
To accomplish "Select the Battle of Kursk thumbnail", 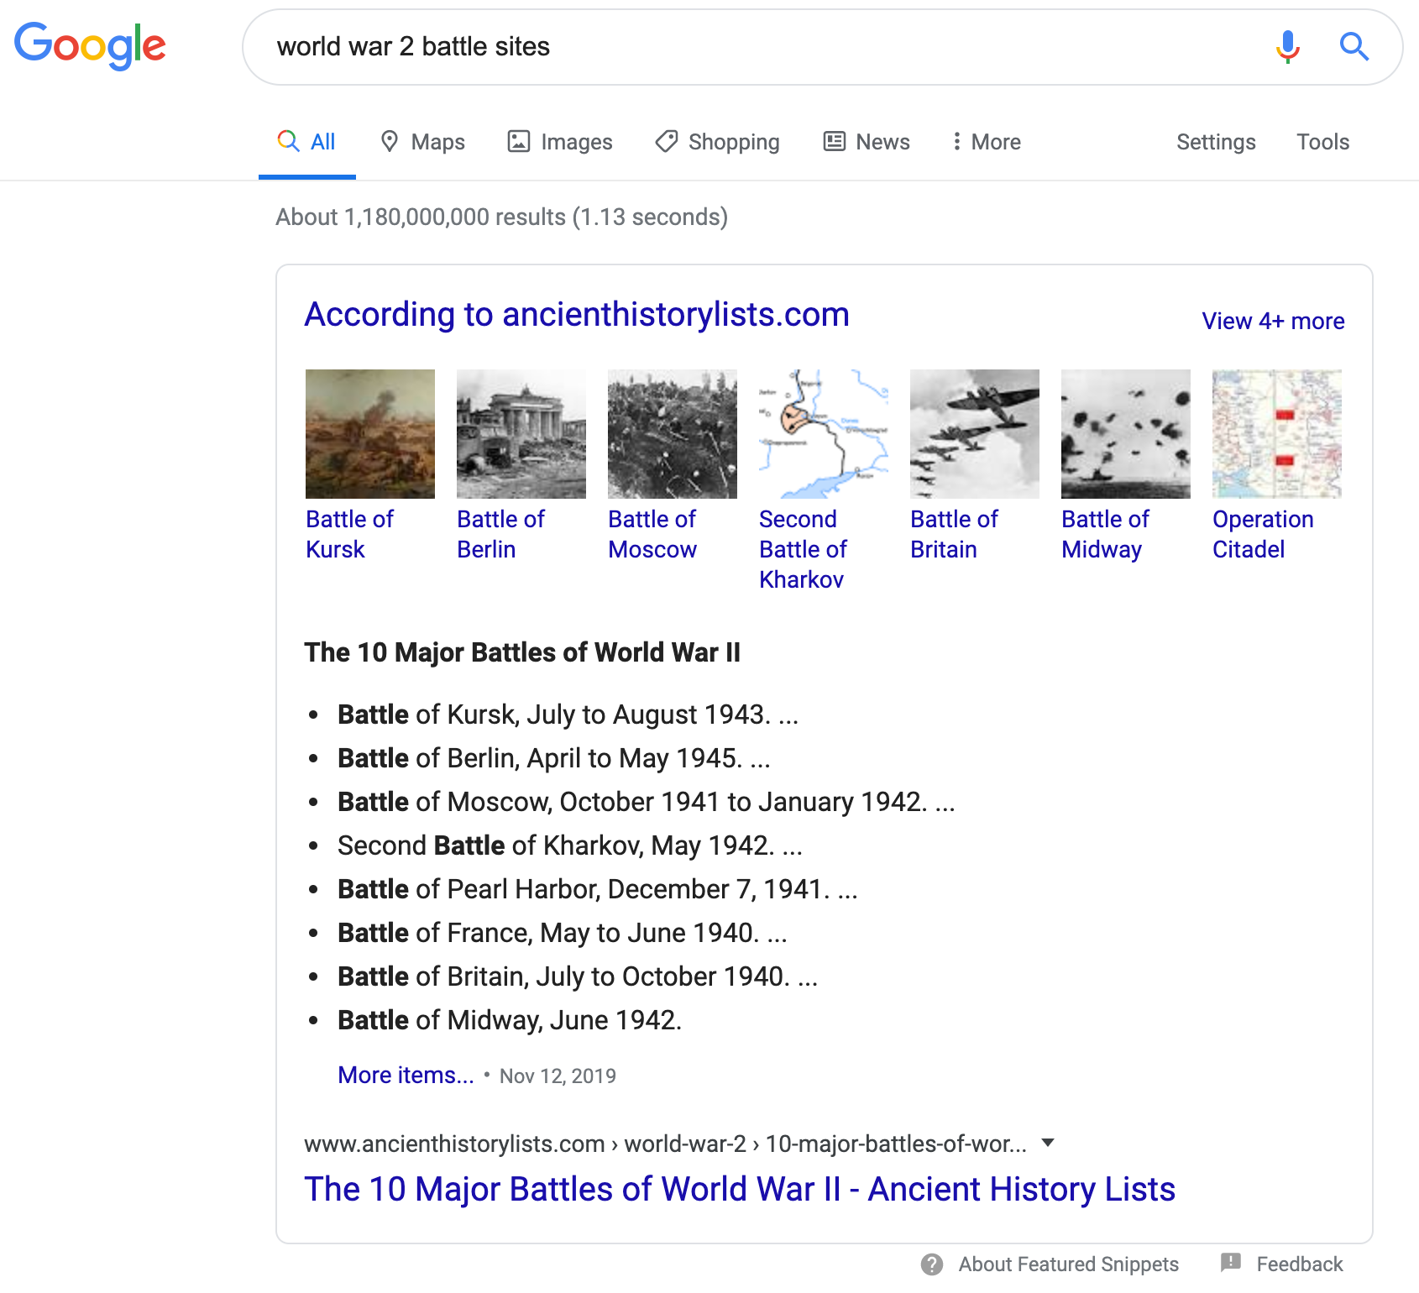I will (x=370, y=434).
